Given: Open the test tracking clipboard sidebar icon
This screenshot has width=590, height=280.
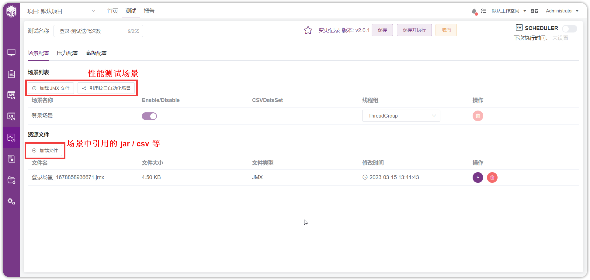Looking at the screenshot, I should tap(12, 74).
